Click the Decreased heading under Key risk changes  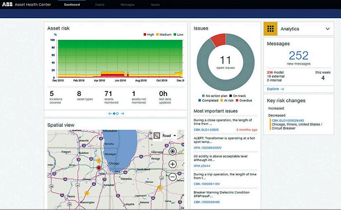(x=277, y=115)
